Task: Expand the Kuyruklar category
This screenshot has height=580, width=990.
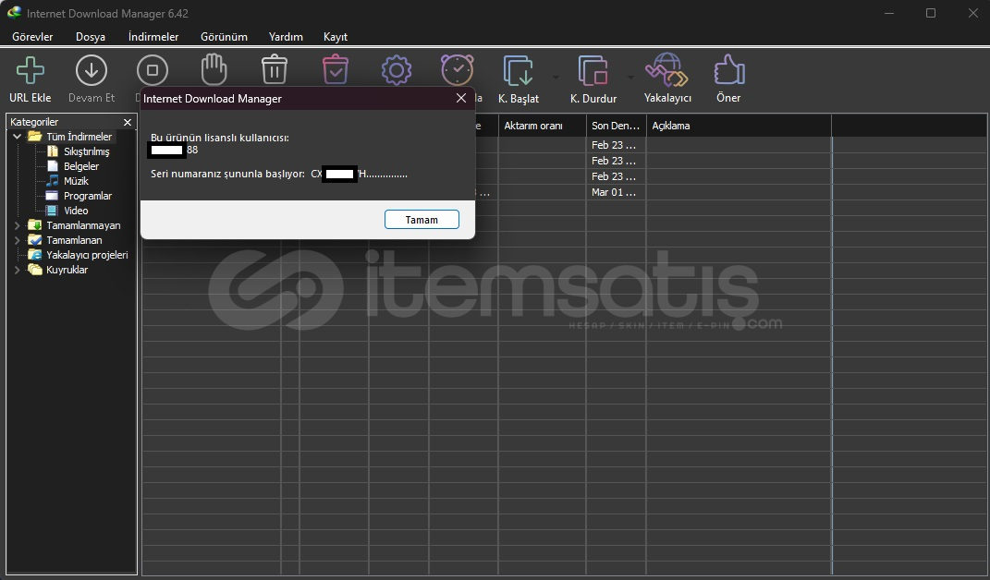Action: pyautogui.click(x=17, y=270)
